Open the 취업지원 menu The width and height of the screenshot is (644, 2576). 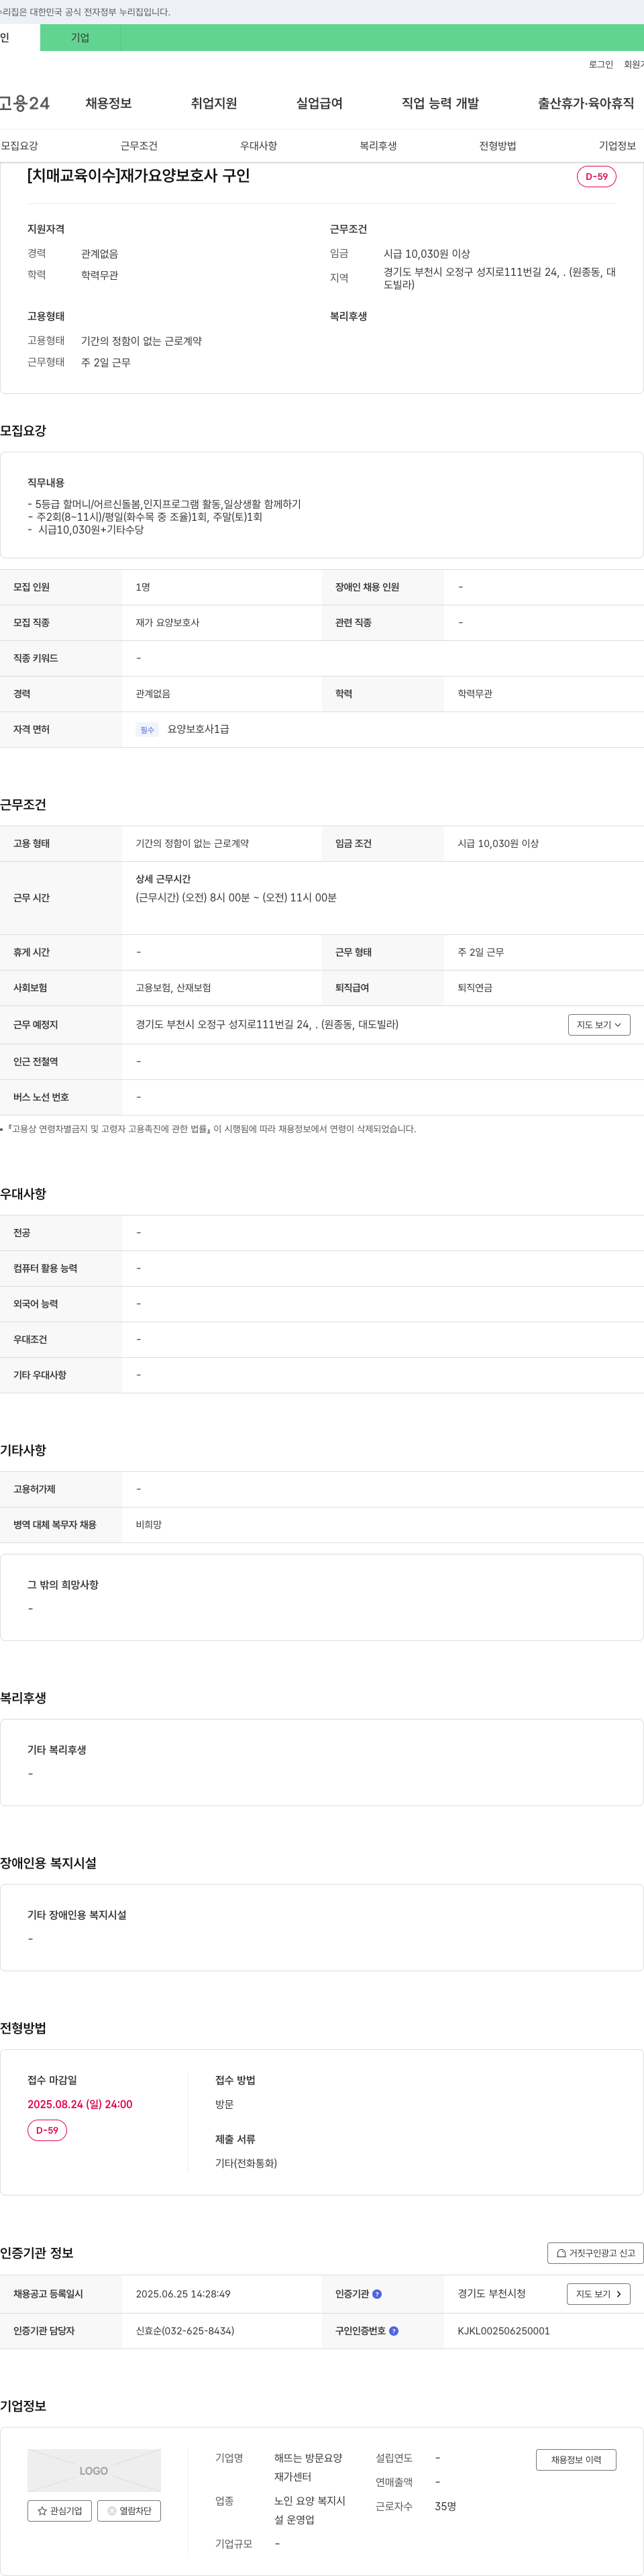point(214,103)
